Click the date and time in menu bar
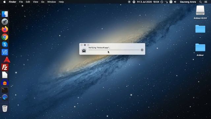Viewport: 211px width, 119px height. point(148,2)
